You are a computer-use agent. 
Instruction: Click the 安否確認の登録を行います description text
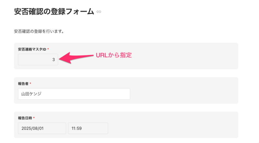point(39,32)
